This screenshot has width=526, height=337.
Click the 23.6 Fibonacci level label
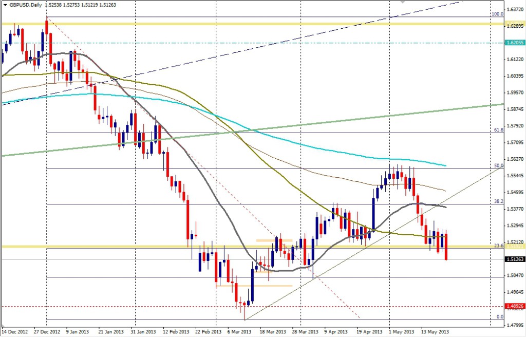click(x=498, y=246)
